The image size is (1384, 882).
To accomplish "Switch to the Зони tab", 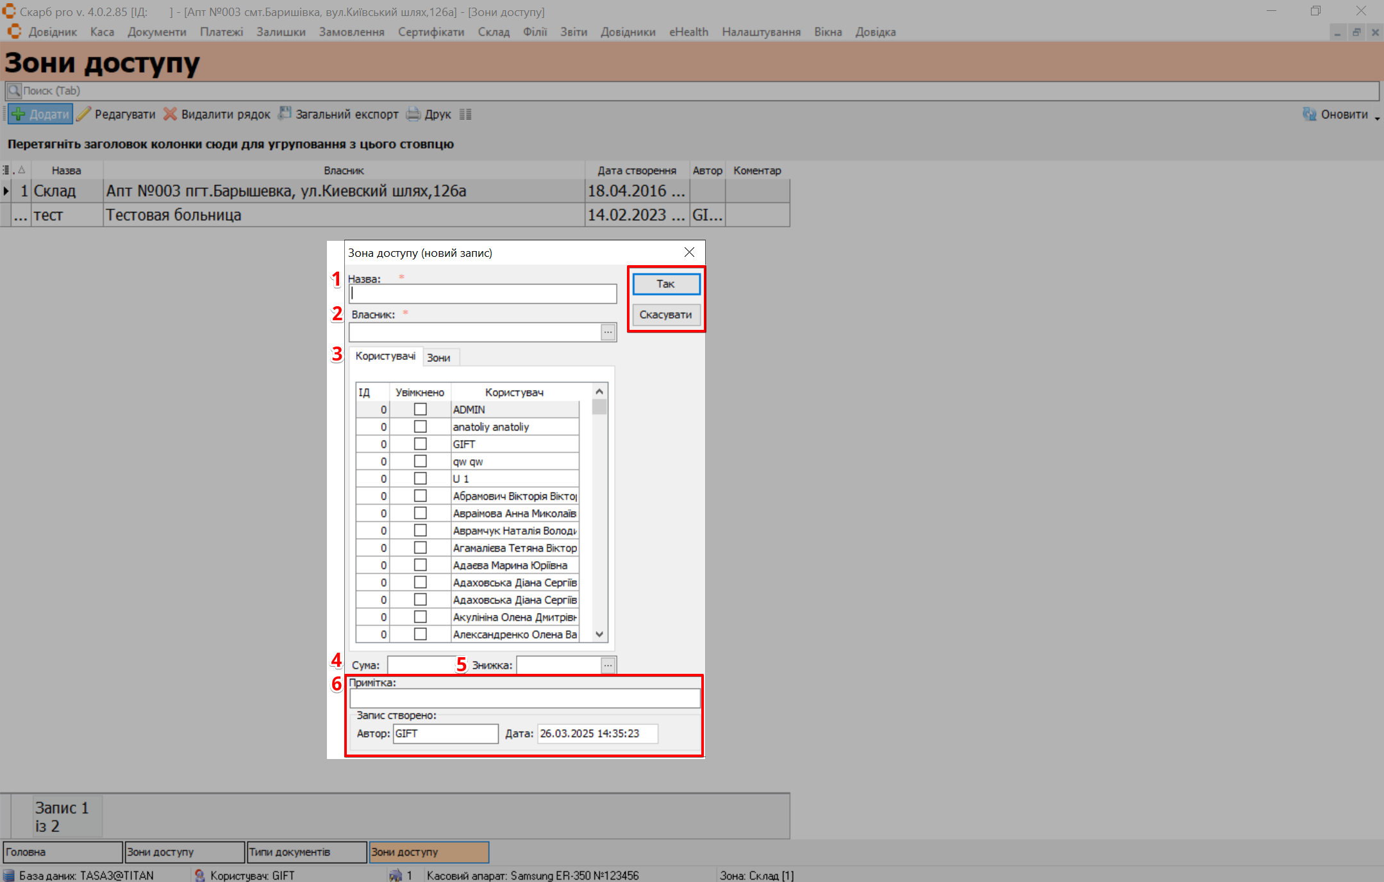I will click(438, 358).
